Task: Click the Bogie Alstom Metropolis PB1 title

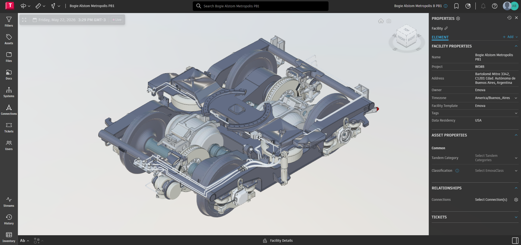Action: [x=92, y=6]
